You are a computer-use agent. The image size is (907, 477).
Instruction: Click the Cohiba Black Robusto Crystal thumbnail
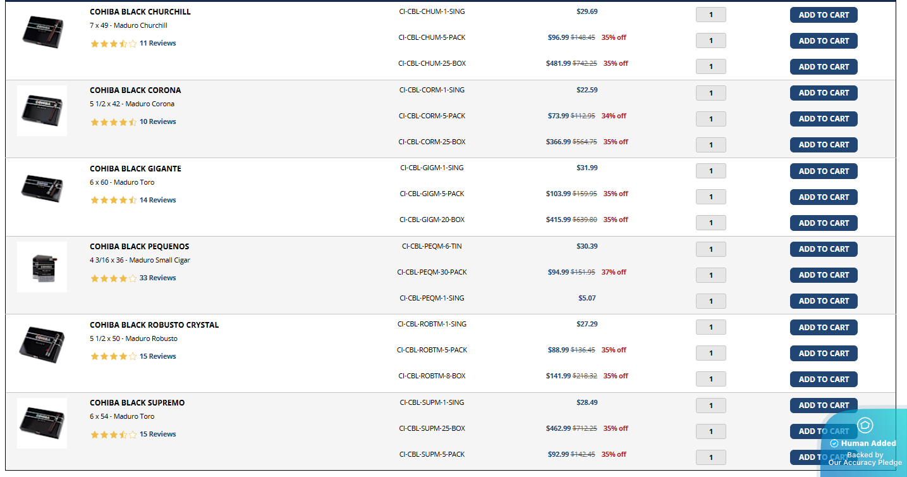[42, 344]
